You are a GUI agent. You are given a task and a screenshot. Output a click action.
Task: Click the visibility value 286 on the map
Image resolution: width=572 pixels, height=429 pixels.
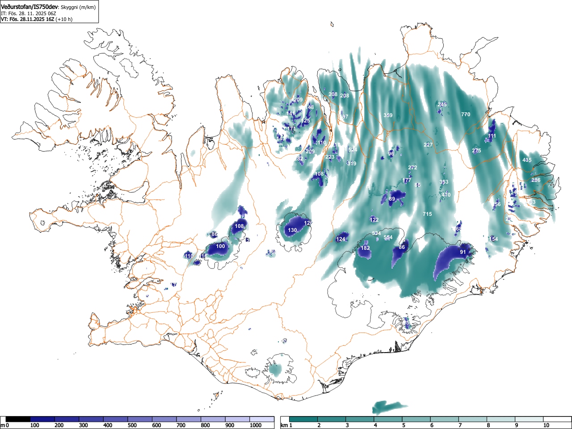pyautogui.click(x=536, y=180)
